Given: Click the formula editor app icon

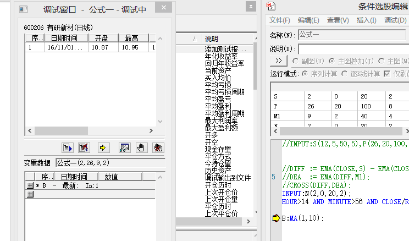Looking at the screenshot, I should tap(270, 6).
